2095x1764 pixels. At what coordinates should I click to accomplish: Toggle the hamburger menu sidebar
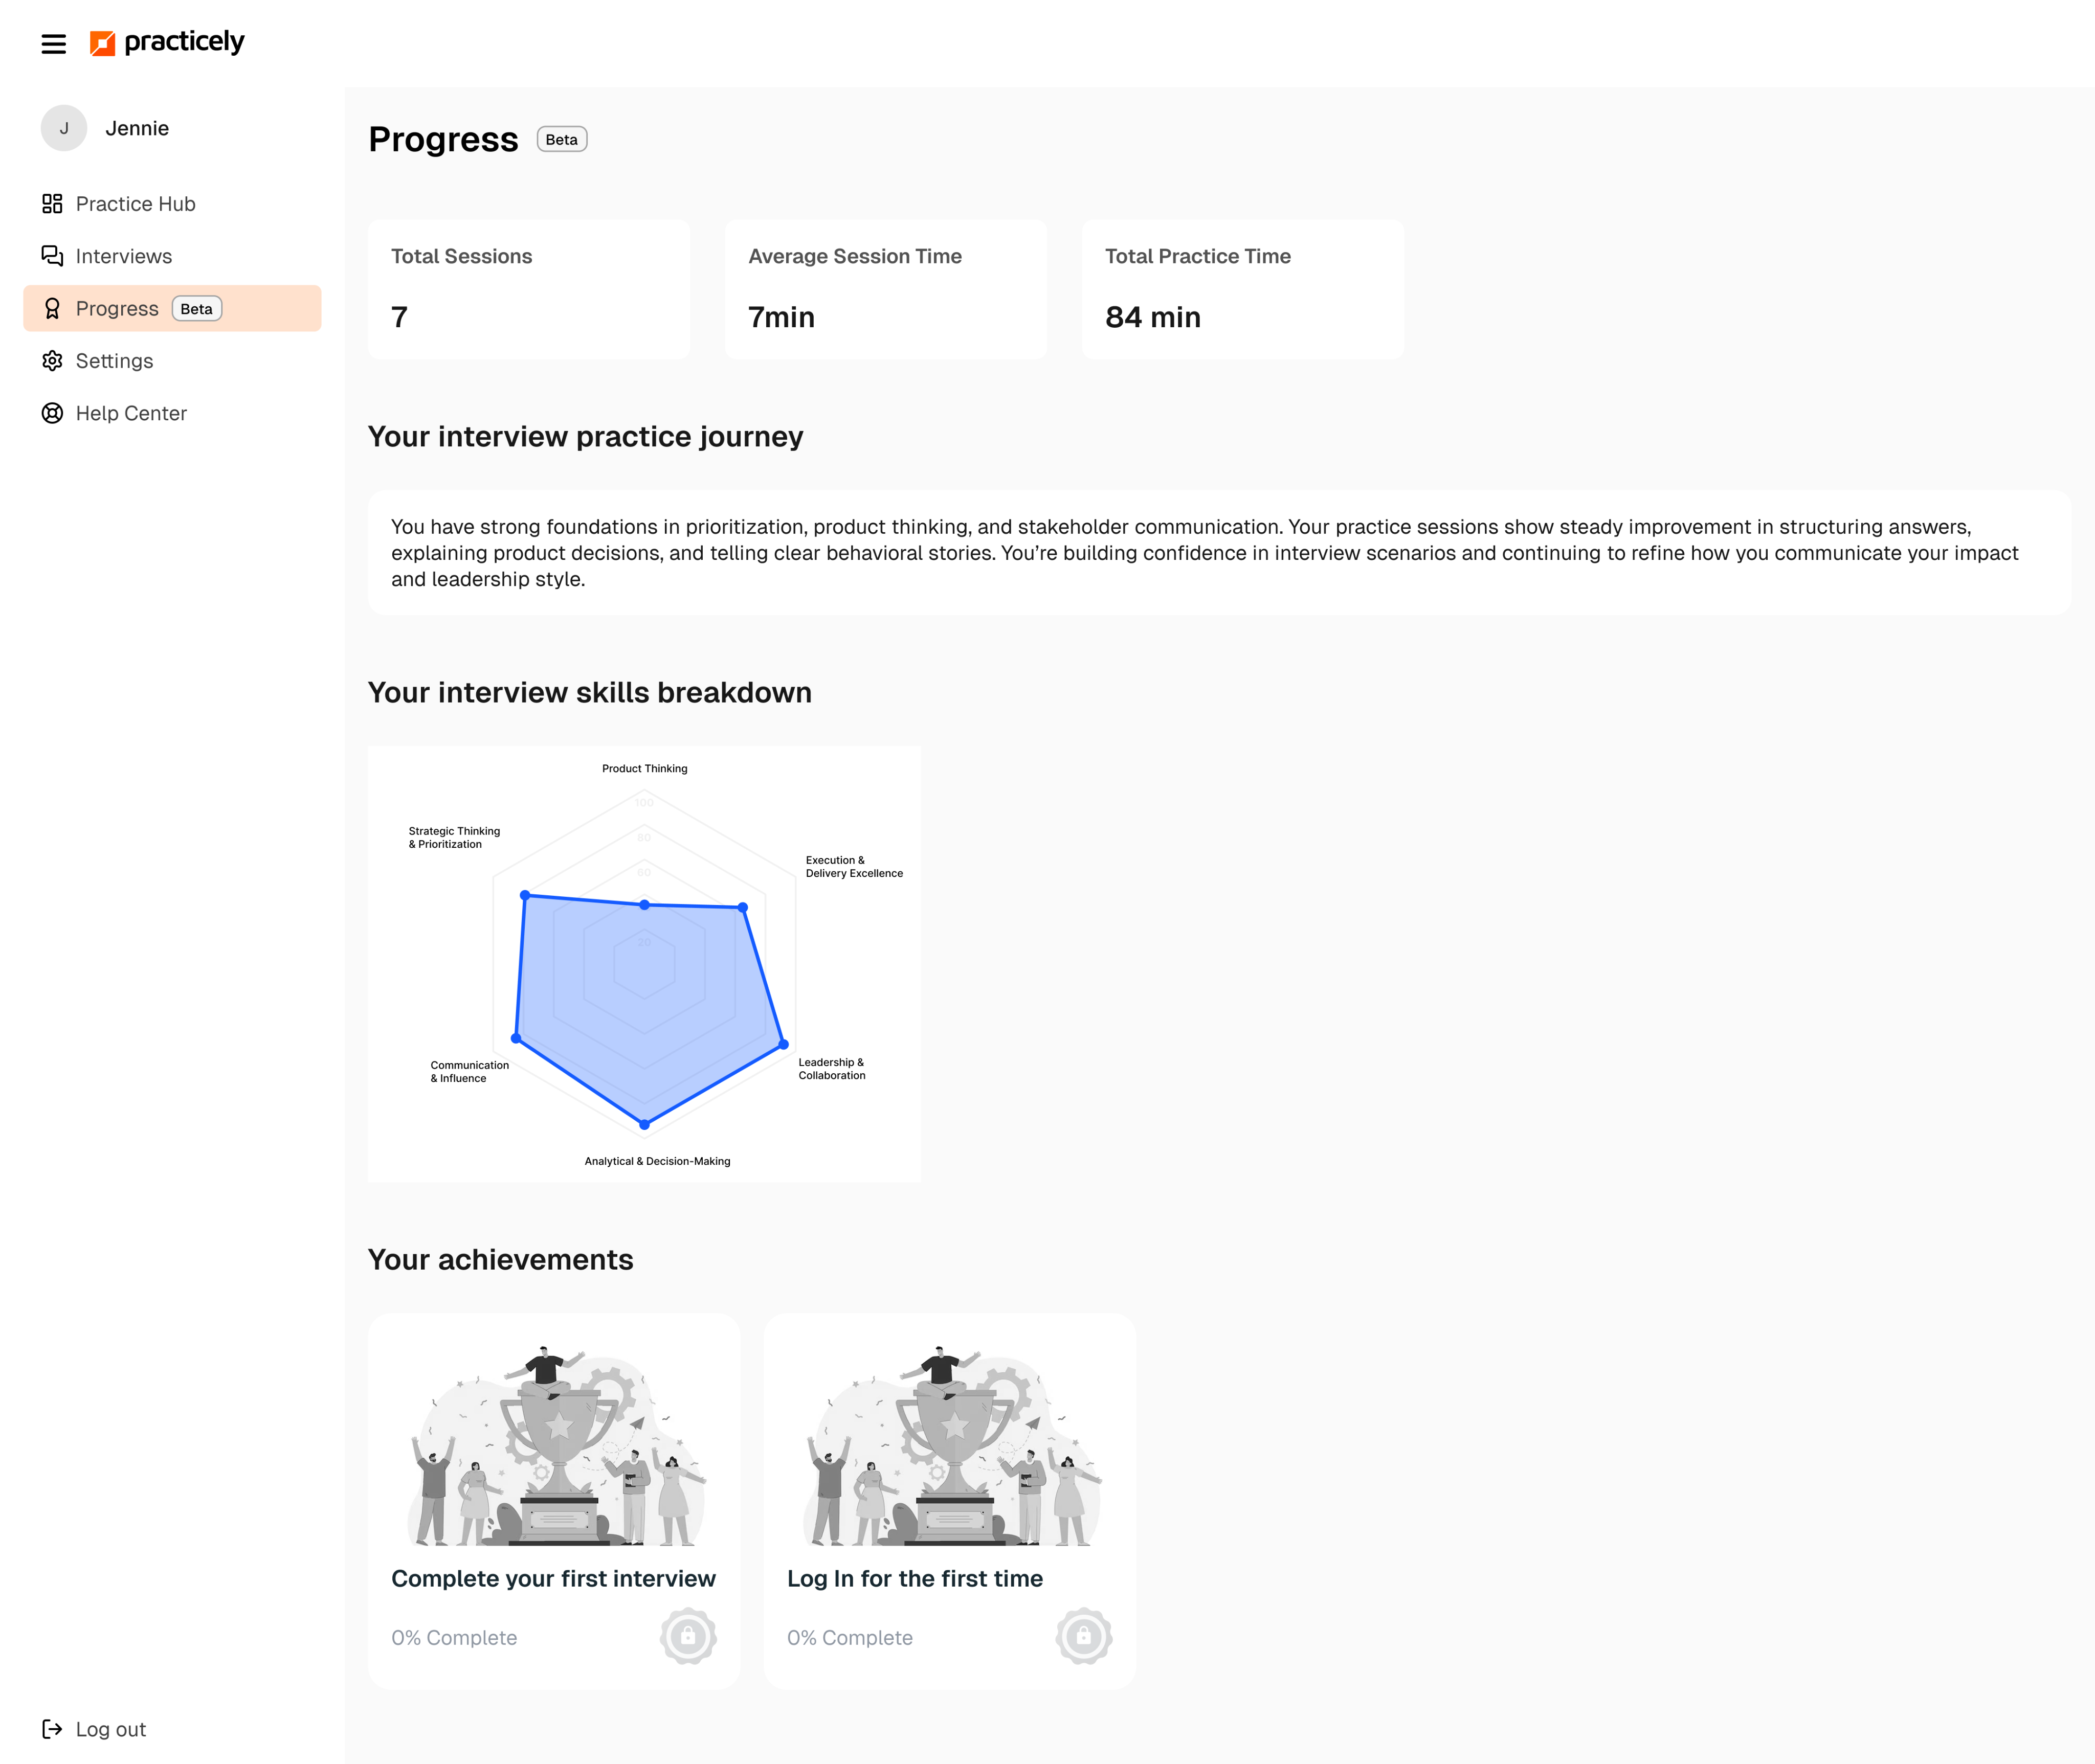54,43
